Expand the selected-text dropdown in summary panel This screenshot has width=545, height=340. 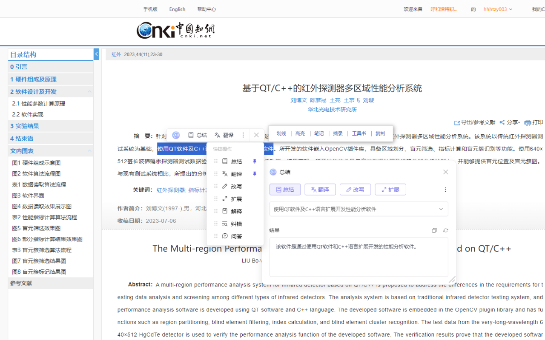point(441,209)
